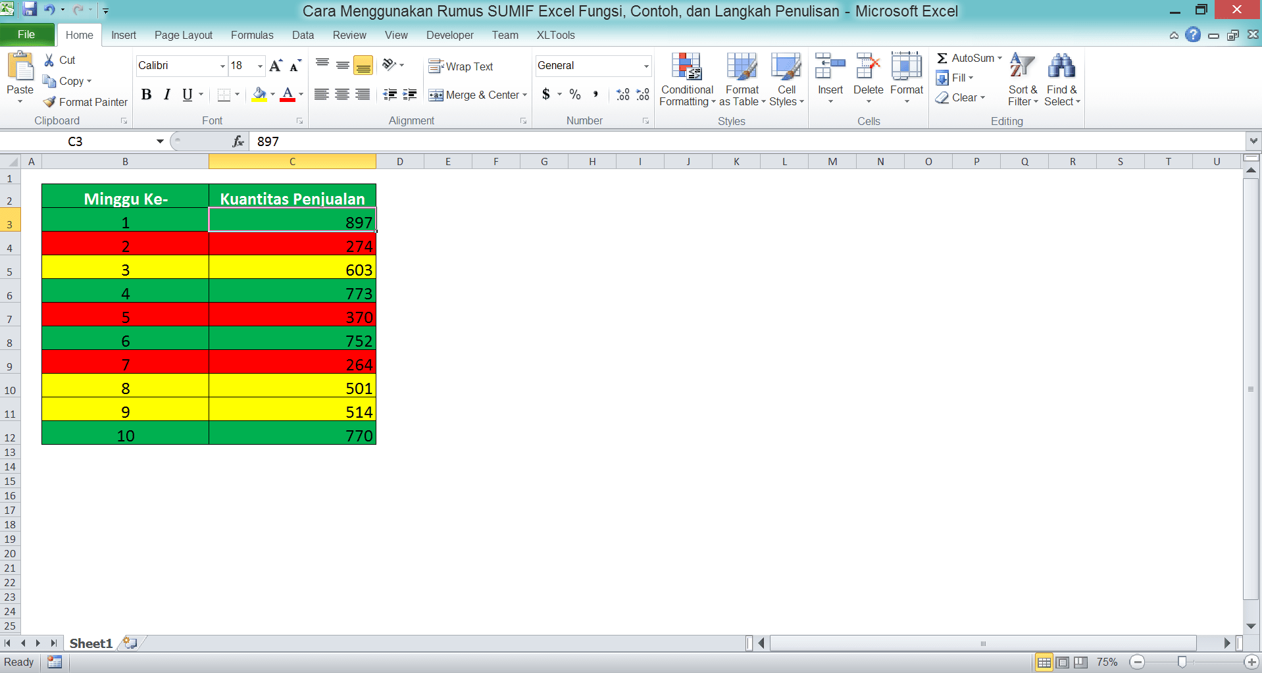Apply the red Font Color
Viewport: 1262px width, 673px height.
tap(288, 95)
